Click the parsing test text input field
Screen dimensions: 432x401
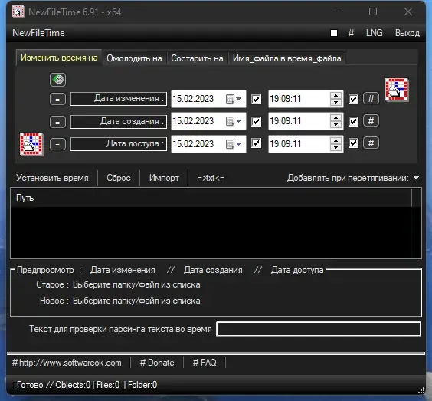pos(319,329)
